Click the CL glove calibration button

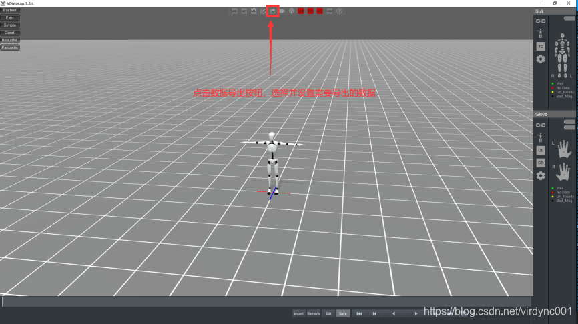coord(541,150)
